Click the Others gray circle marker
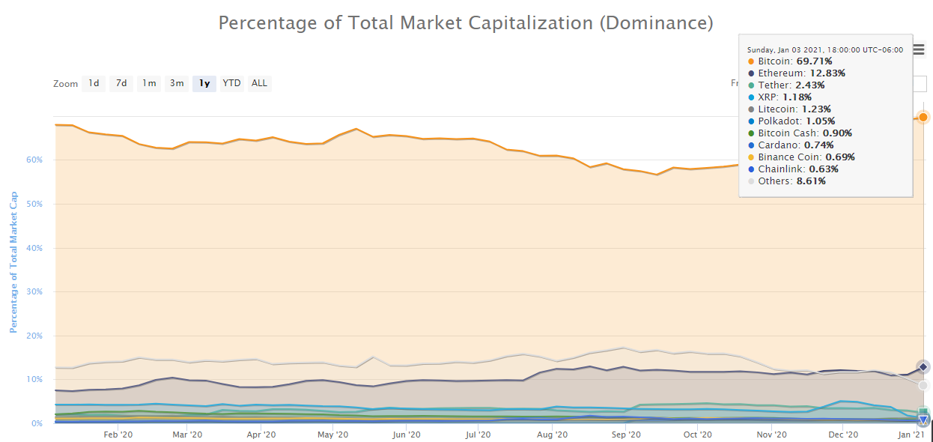933x442 pixels. 923,386
